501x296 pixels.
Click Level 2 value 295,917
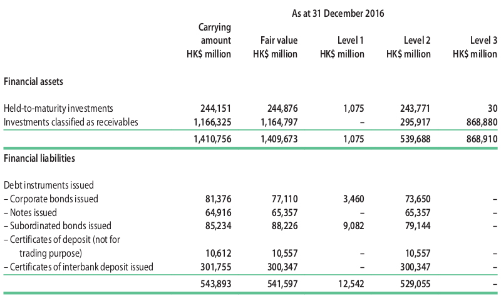click(x=415, y=122)
